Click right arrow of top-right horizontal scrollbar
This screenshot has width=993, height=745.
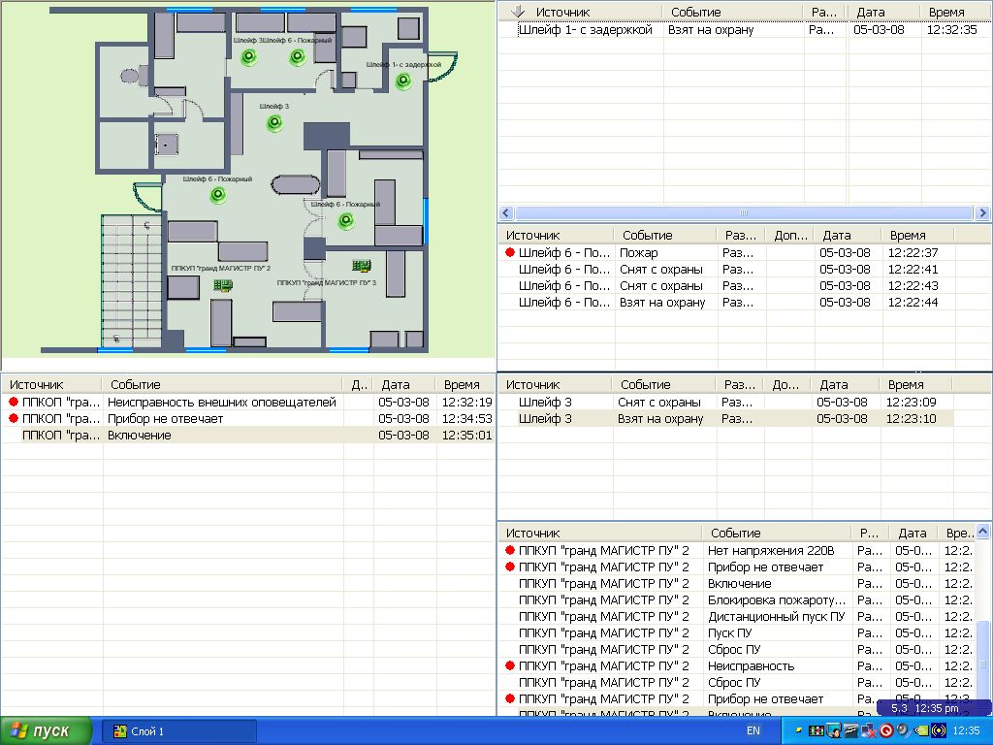point(982,213)
